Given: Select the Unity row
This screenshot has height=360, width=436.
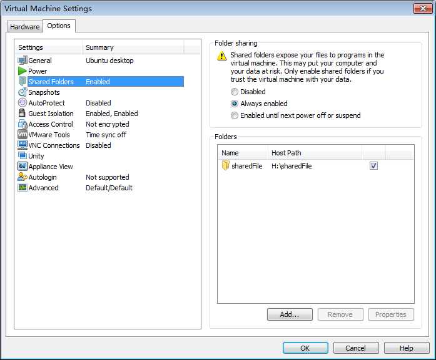Looking at the screenshot, I should point(100,155).
